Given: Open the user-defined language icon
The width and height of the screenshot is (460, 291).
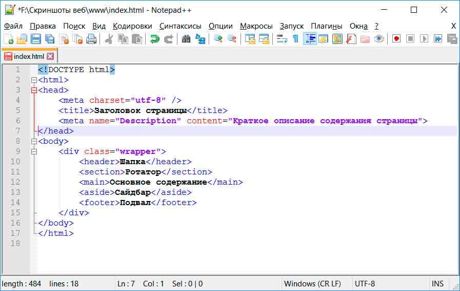Looking at the screenshot, I should pos(323,39).
